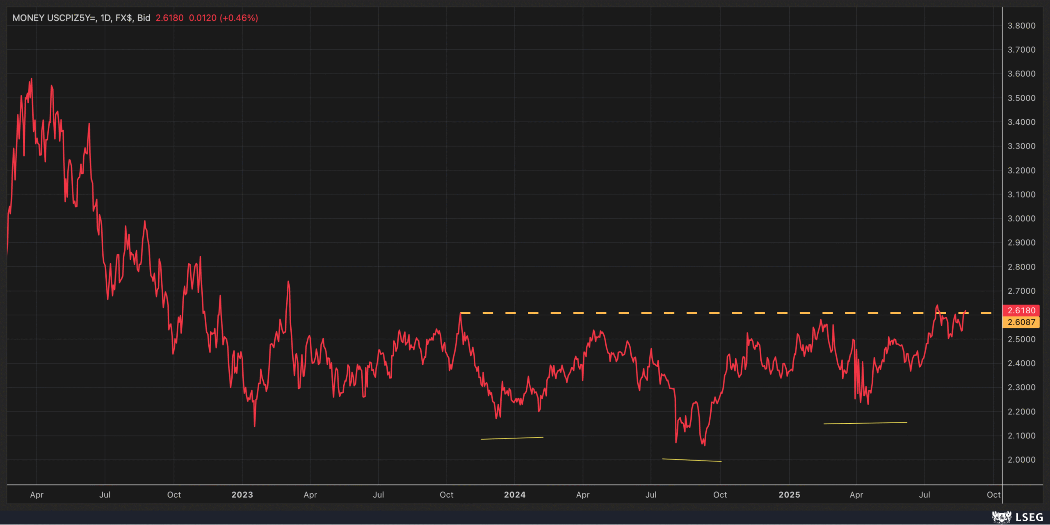The image size is (1050, 525).
Task: Click the 3.1000 price axis label
Action: coord(1021,194)
